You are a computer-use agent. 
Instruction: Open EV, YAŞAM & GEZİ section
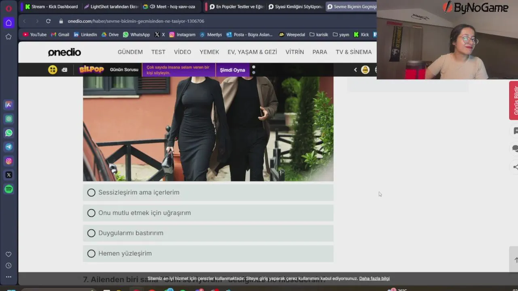[252, 52]
